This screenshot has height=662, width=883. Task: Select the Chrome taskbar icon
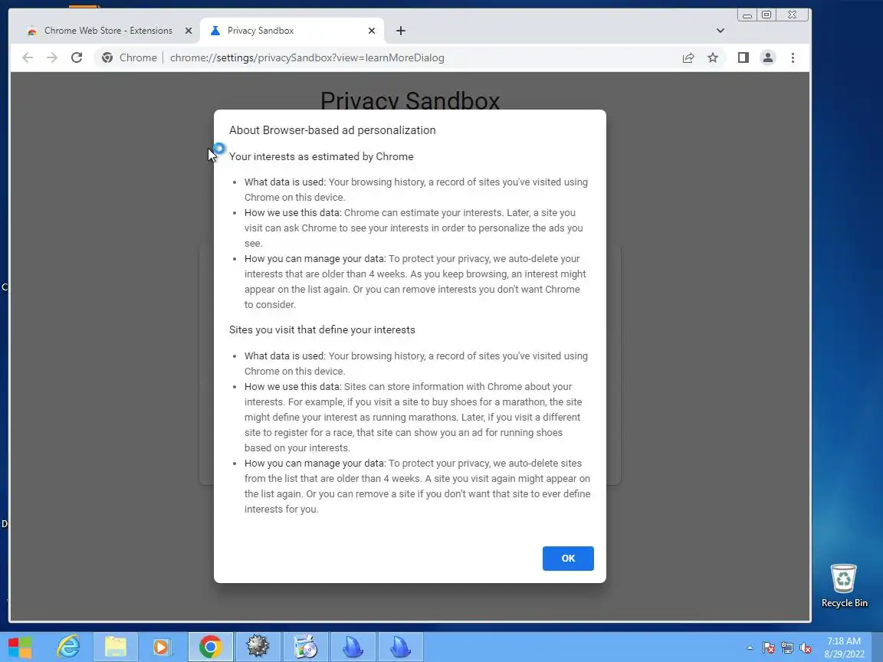210,647
